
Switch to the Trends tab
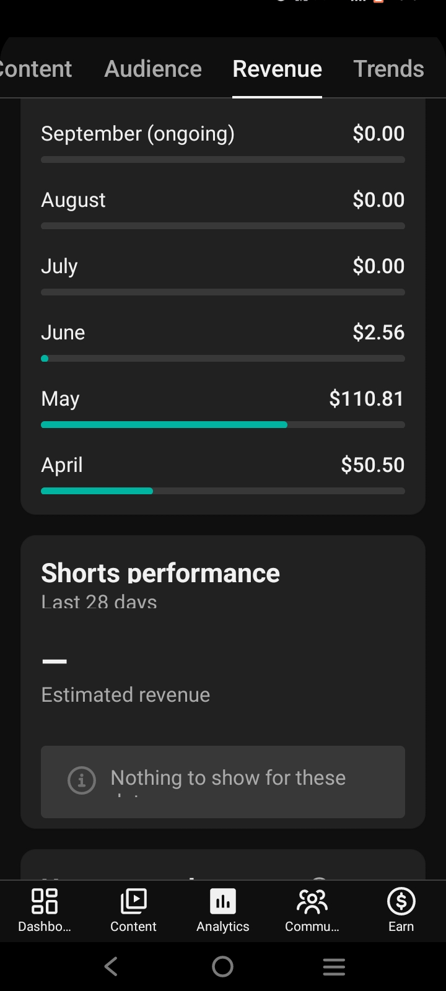coord(388,68)
